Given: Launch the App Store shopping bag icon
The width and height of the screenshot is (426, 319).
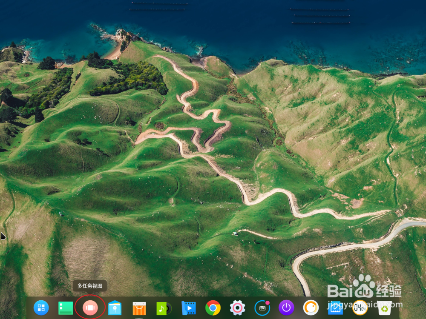Looking at the screenshot, I should 139,308.
